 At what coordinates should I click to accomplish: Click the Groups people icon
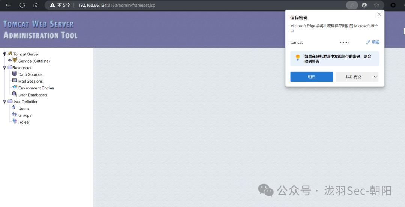(15, 114)
